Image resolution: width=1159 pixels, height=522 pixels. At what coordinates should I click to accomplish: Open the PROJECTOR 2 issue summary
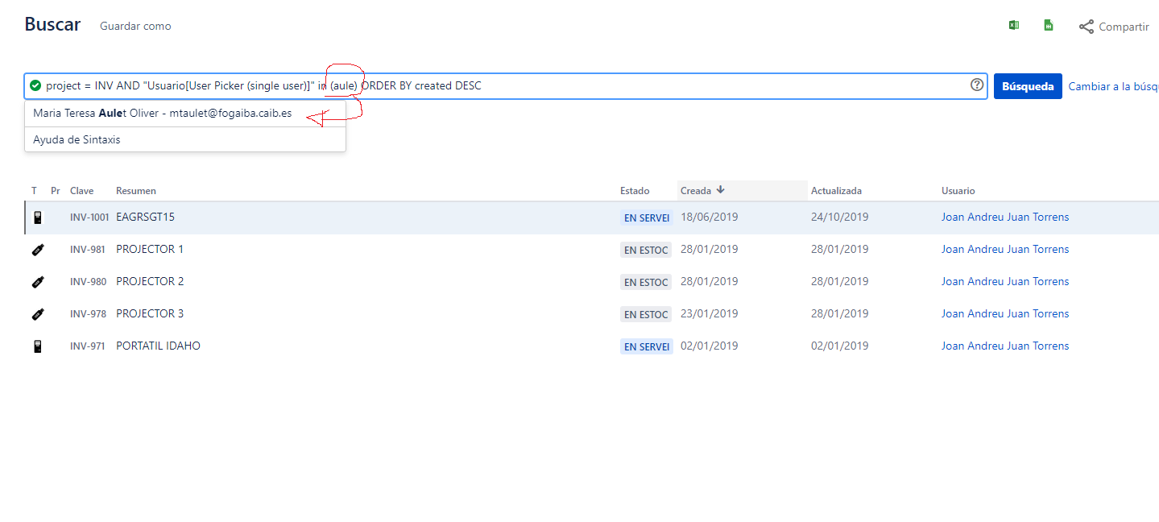(x=150, y=281)
